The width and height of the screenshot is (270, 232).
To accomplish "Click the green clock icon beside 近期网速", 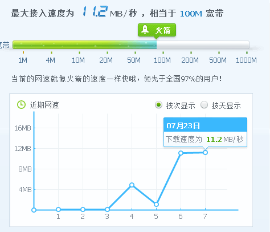I will pos(21,105).
